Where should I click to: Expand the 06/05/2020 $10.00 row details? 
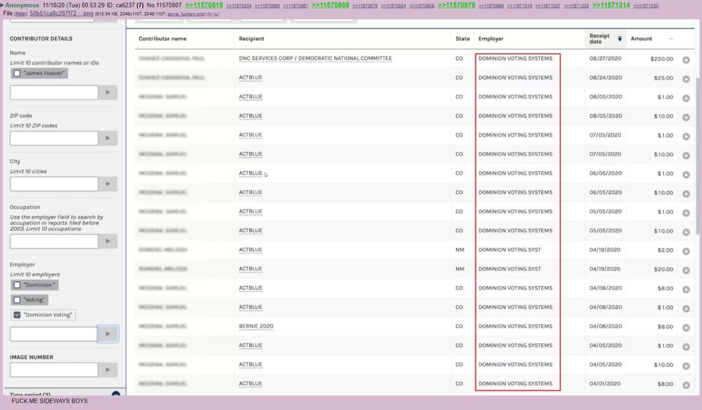[686, 194]
